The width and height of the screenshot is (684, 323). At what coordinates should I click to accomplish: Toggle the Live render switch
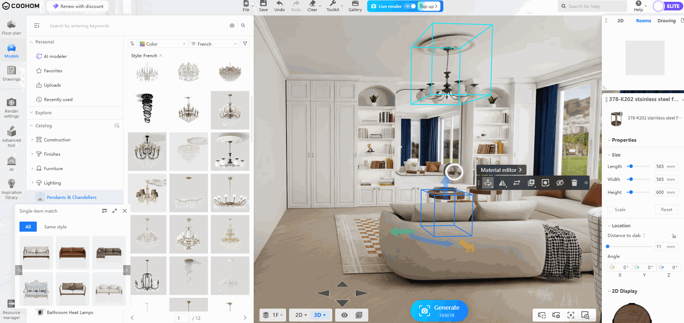pyautogui.click(x=410, y=6)
